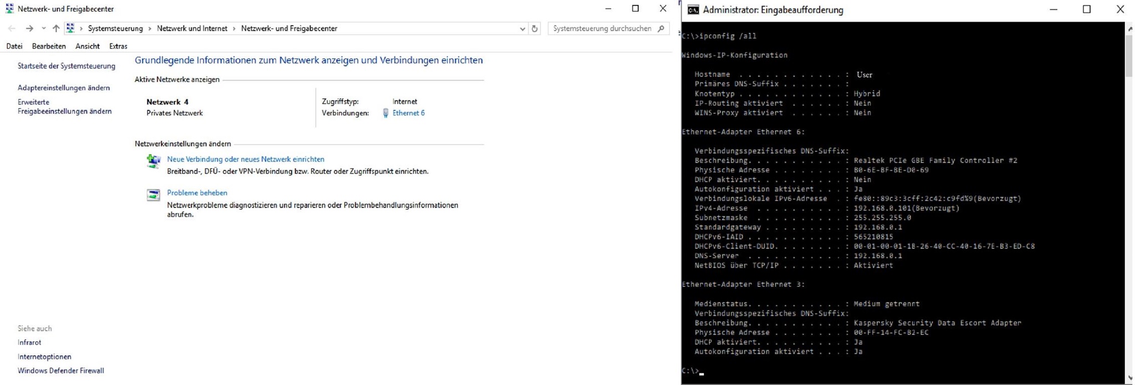Click the Systemsteuerung durchsuchen search field
Viewport: 1135px width, 385px height.
(x=602, y=28)
